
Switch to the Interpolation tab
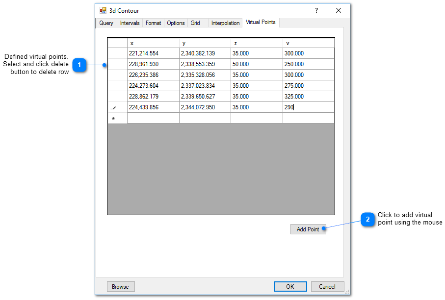225,23
